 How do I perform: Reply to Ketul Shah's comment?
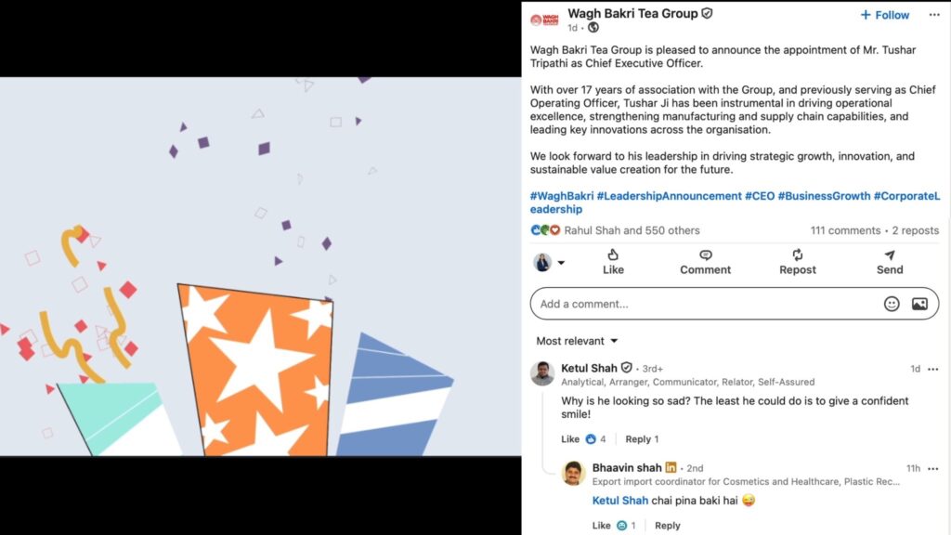tap(637, 439)
